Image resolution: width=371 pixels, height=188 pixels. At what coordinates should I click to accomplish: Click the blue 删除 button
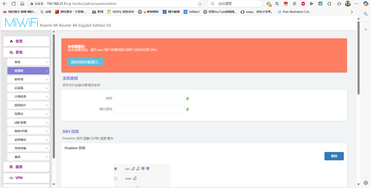coord(334,156)
